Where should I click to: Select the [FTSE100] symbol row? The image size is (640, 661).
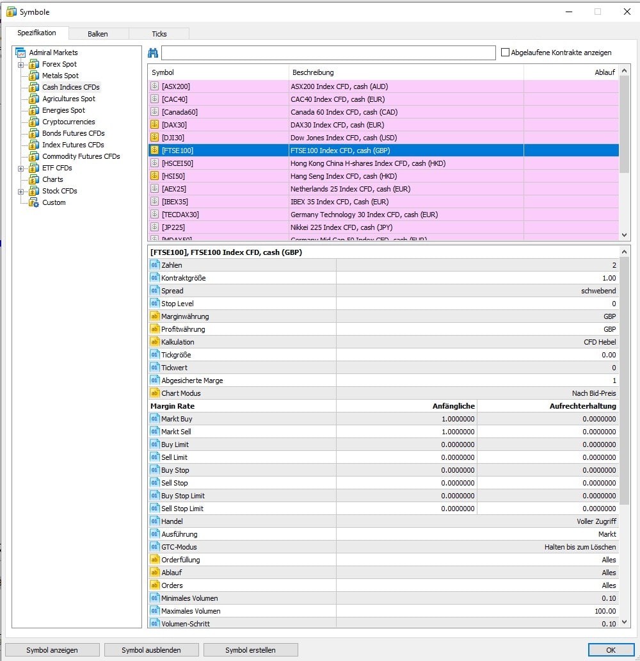tap(383, 151)
